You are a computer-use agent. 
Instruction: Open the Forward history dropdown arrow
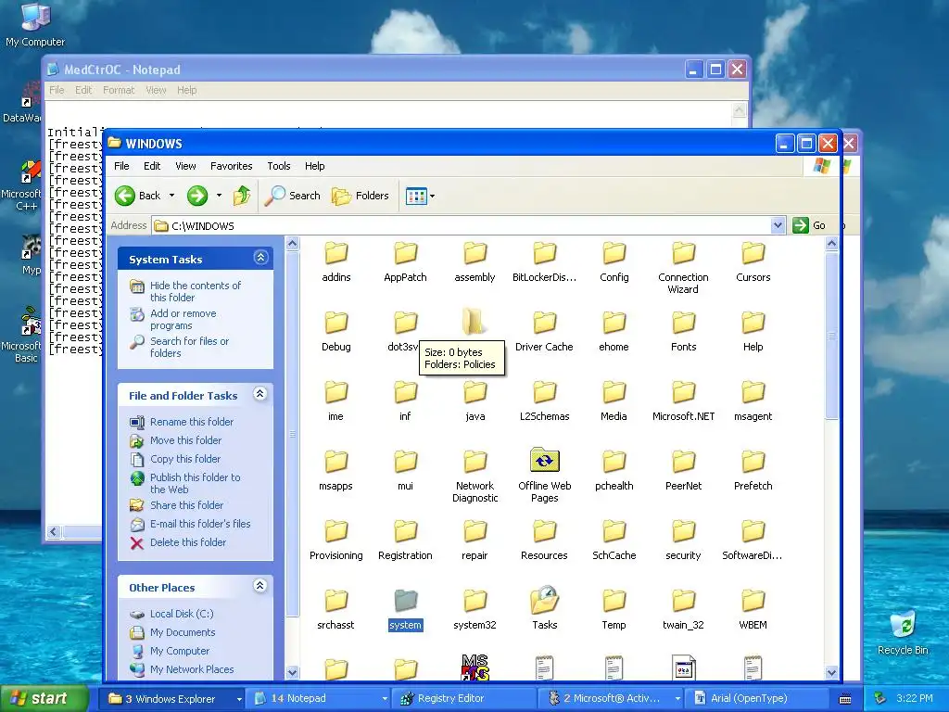[219, 196]
